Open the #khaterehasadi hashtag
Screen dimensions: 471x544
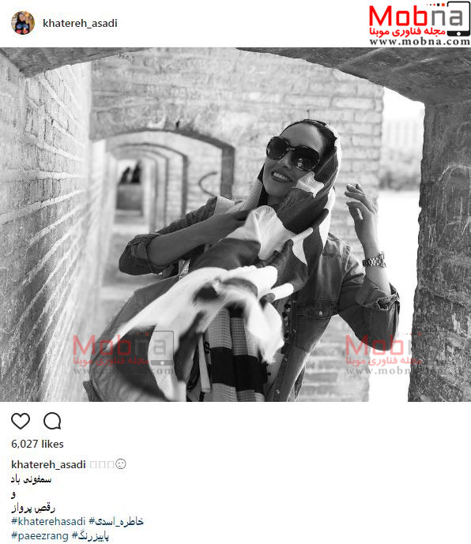[x=48, y=521]
